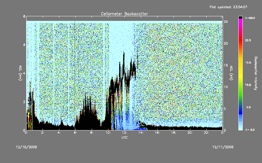Click the '15.0' colorbar tick label
262x163 pixels.
click(x=248, y=63)
